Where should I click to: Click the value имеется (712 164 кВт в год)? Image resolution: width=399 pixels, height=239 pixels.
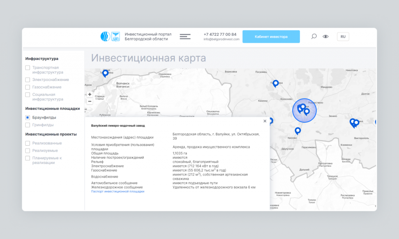pyautogui.click(x=196, y=166)
